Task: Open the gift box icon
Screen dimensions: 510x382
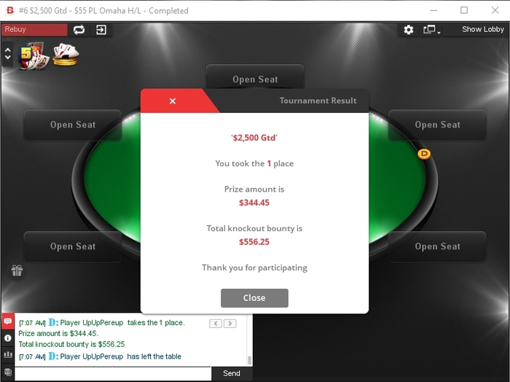Action: [17, 270]
